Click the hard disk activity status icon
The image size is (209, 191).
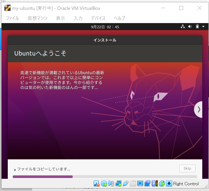pyautogui.click(x=97, y=183)
